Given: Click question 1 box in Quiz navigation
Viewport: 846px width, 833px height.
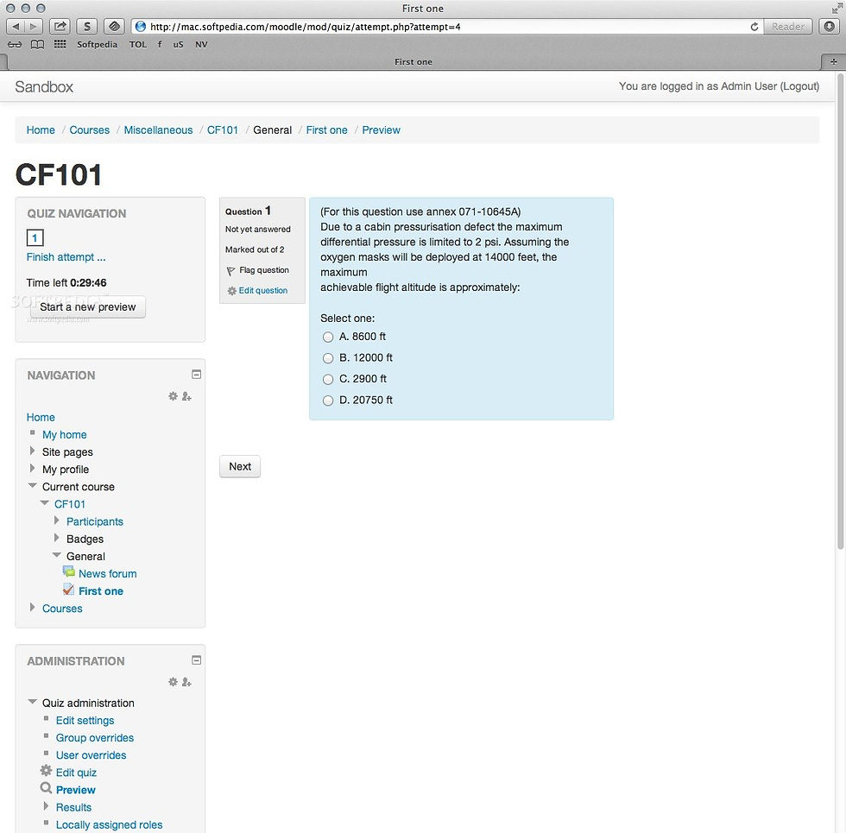Looking at the screenshot, I should 35,237.
